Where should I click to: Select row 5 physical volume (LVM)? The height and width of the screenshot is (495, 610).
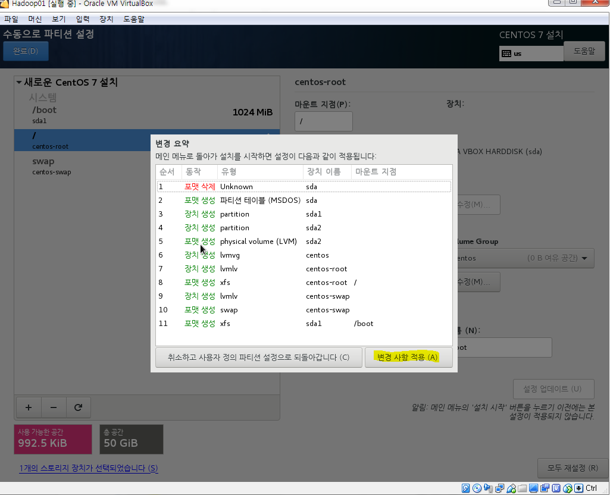click(304, 242)
